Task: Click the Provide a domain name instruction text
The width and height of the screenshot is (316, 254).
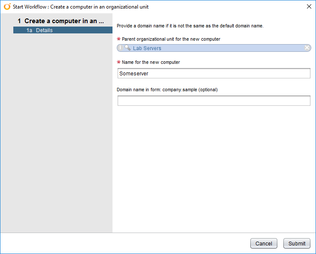Action: pos(190,26)
